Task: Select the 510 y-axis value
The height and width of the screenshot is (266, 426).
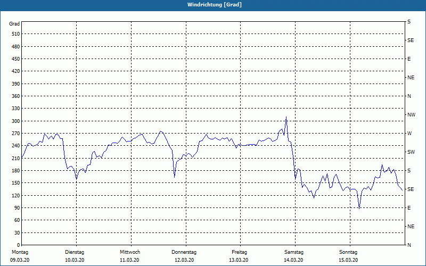Action: click(16, 34)
